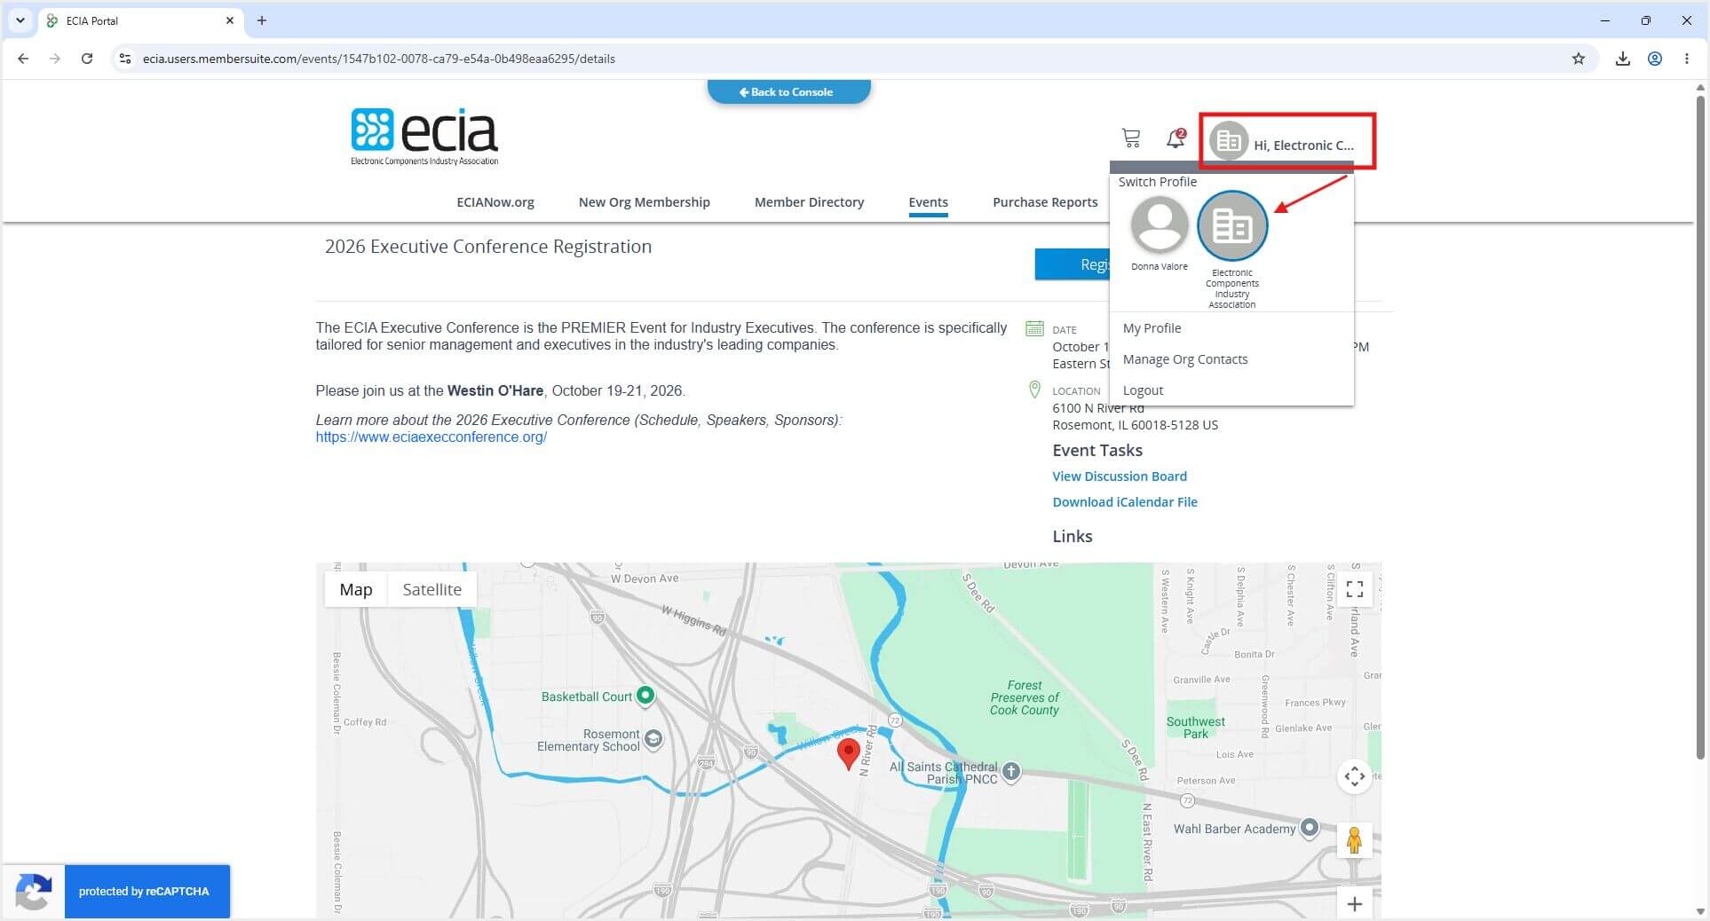Open Chrome profile icon

point(1655,59)
